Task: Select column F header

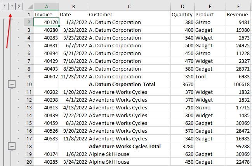Action: [x=238, y=7]
